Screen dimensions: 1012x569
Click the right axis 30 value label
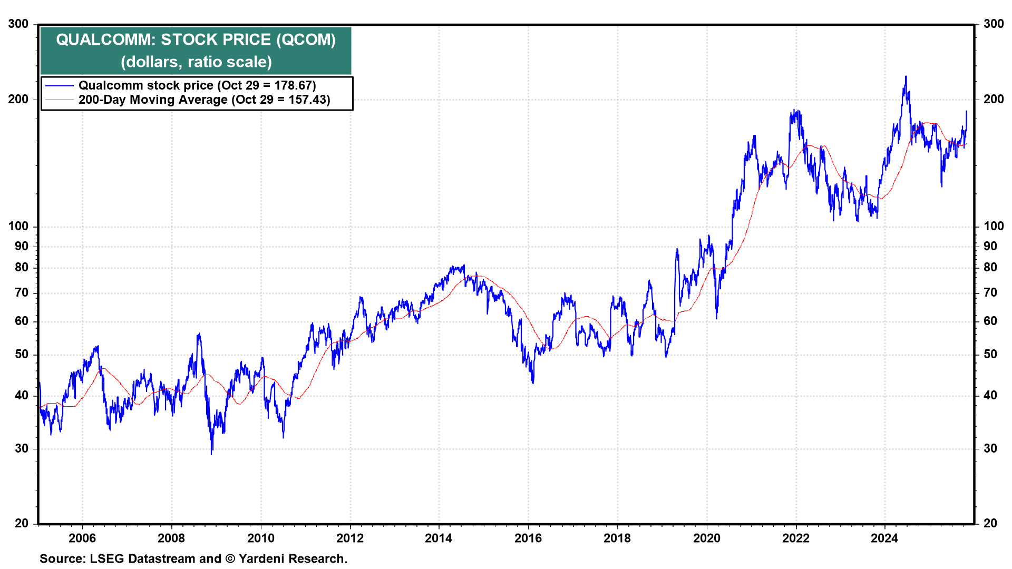(x=990, y=448)
